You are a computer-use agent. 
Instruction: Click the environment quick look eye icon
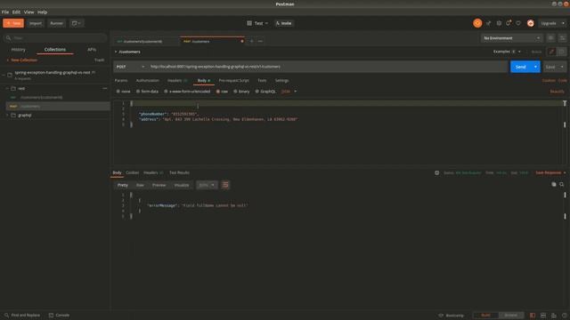click(550, 38)
